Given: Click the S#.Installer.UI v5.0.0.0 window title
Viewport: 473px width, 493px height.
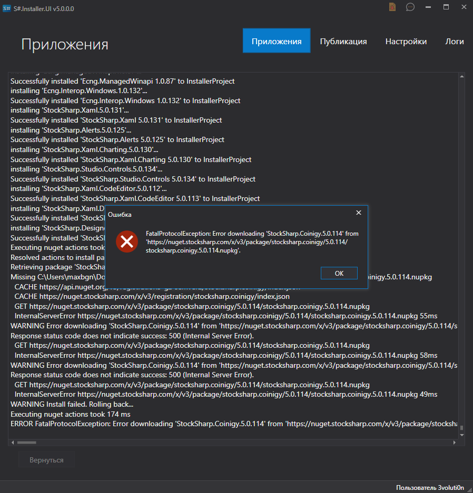Looking at the screenshot, I should click(x=44, y=9).
